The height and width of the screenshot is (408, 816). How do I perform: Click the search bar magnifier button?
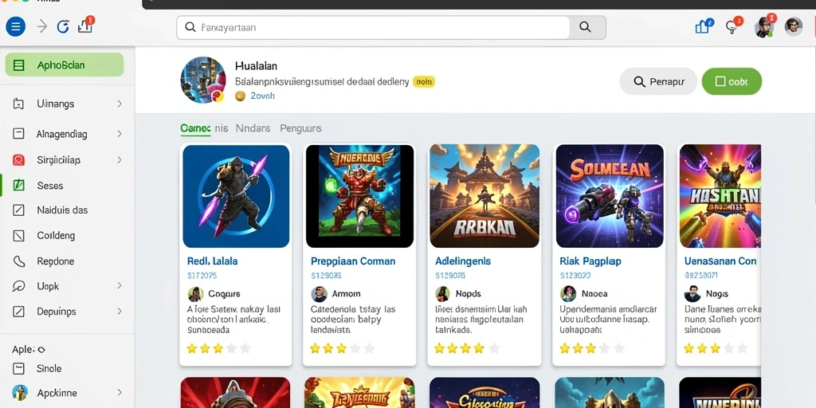pos(586,28)
